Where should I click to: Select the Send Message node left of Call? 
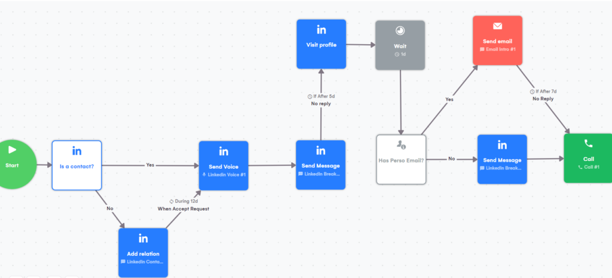[502, 159]
